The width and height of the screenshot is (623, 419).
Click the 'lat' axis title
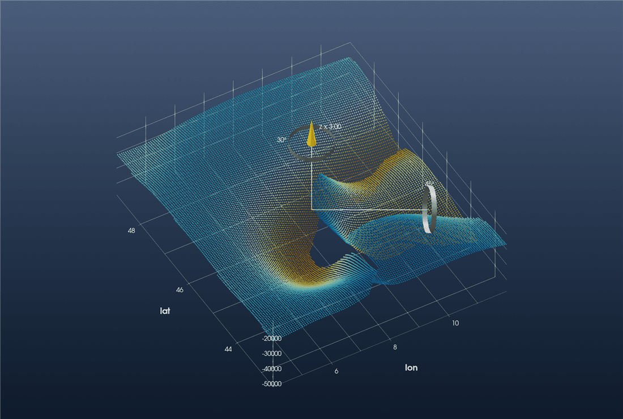pos(165,310)
